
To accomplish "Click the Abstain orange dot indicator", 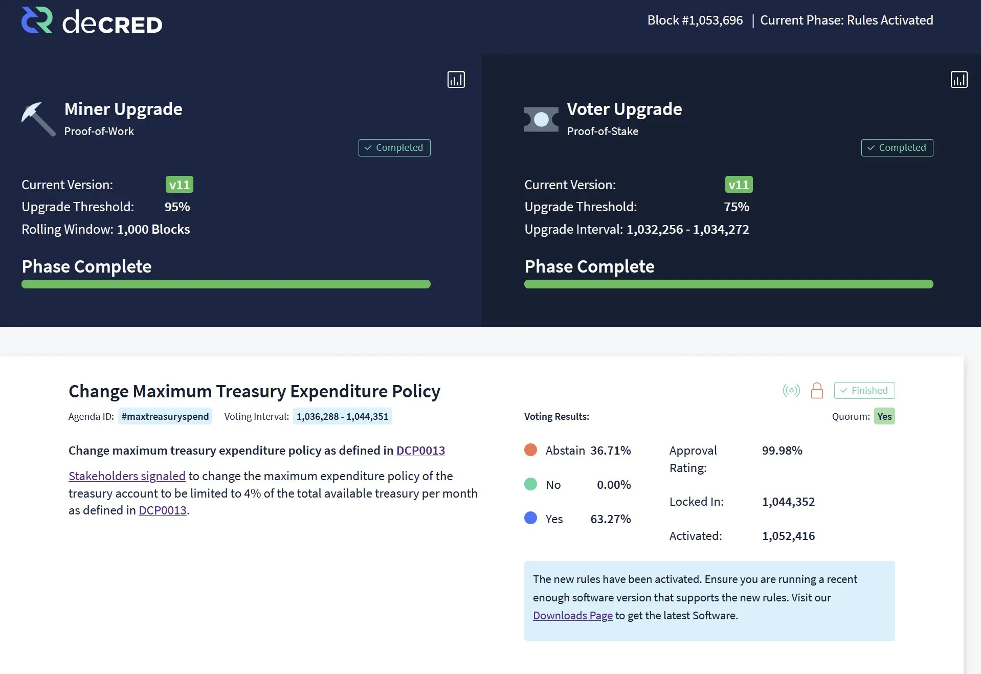I will [531, 450].
